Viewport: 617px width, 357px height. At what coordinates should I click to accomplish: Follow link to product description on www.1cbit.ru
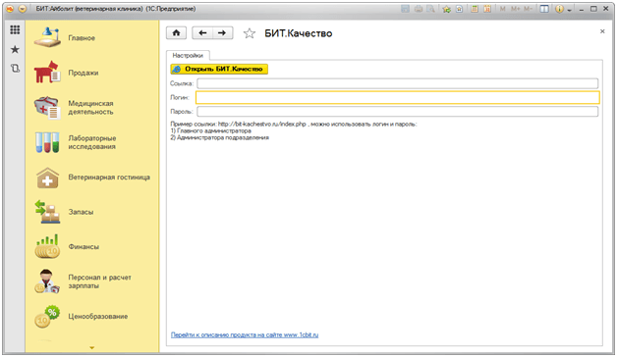(245, 335)
